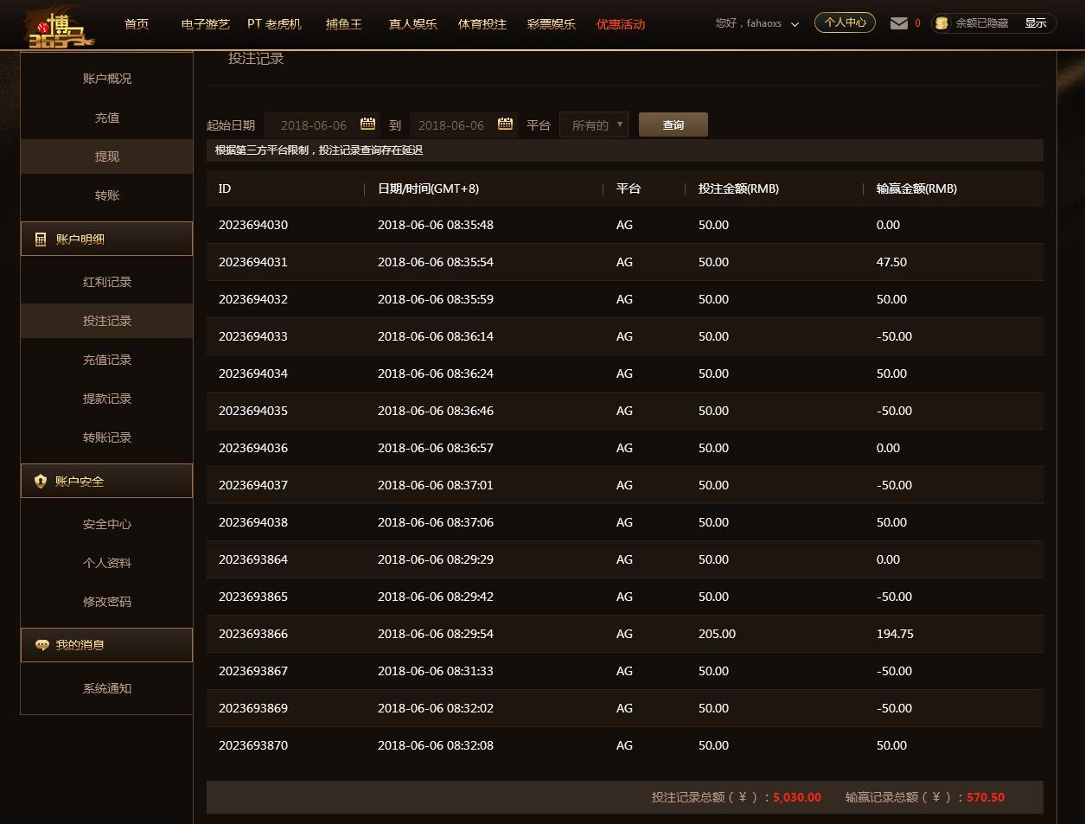Open 电子游艺 menu
Screen dimensions: 1085x824
(x=206, y=24)
